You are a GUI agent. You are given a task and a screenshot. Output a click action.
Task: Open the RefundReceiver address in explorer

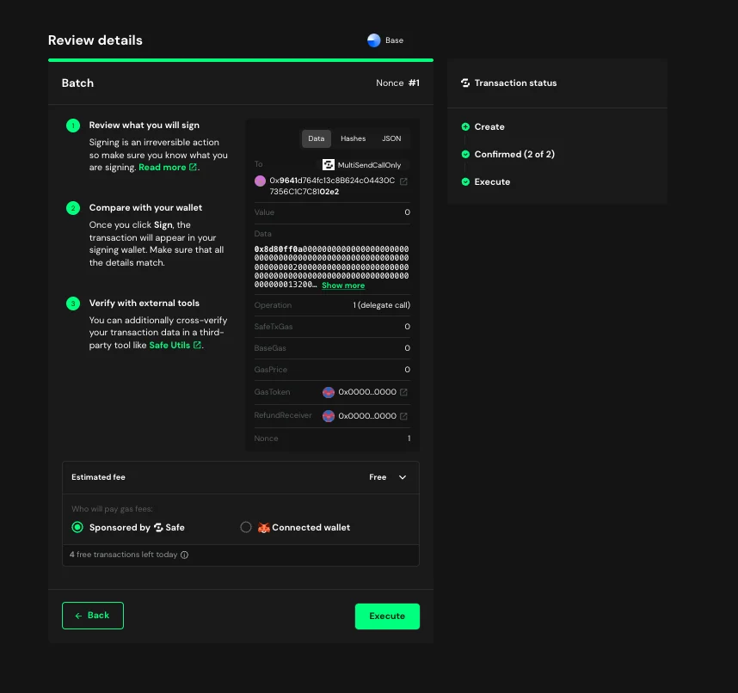(x=404, y=416)
